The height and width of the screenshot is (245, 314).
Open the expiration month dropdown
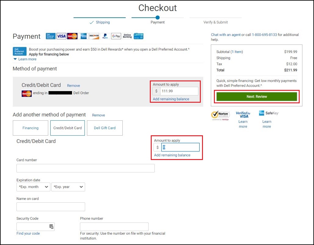(x=33, y=187)
